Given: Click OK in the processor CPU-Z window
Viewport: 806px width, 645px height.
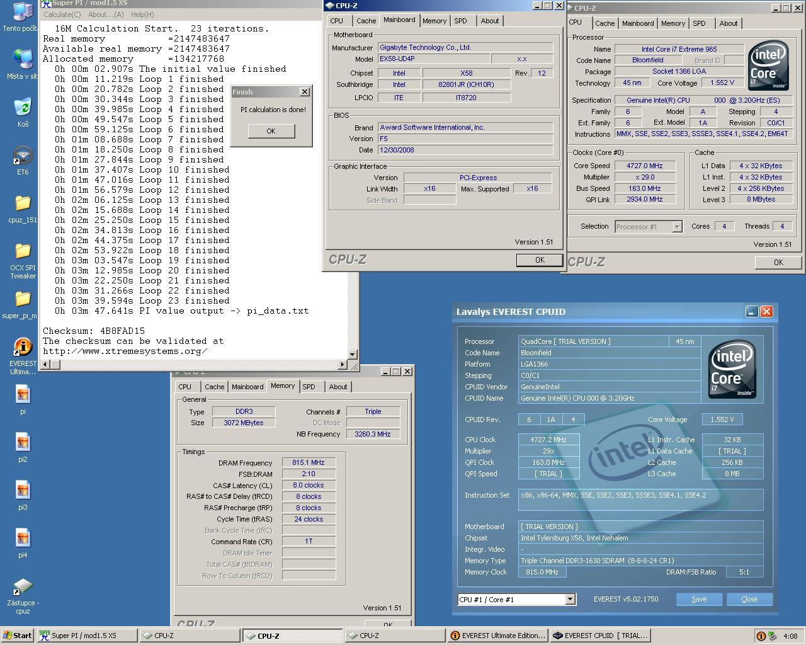Looking at the screenshot, I should coord(778,263).
